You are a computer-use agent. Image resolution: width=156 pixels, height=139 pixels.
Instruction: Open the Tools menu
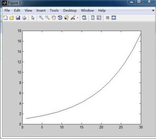coord(54,10)
